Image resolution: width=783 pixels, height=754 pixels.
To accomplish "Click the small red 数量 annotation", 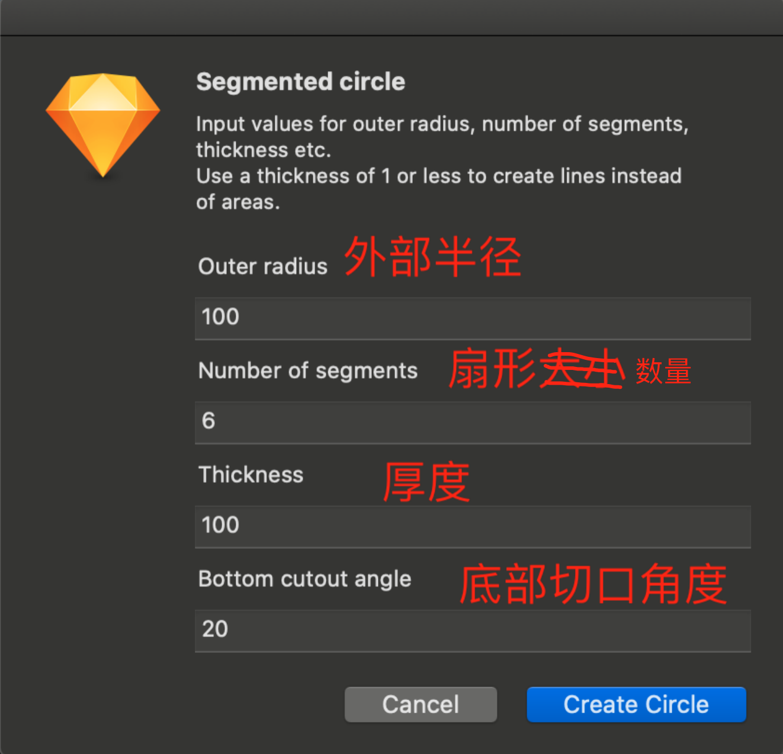I will click(663, 371).
